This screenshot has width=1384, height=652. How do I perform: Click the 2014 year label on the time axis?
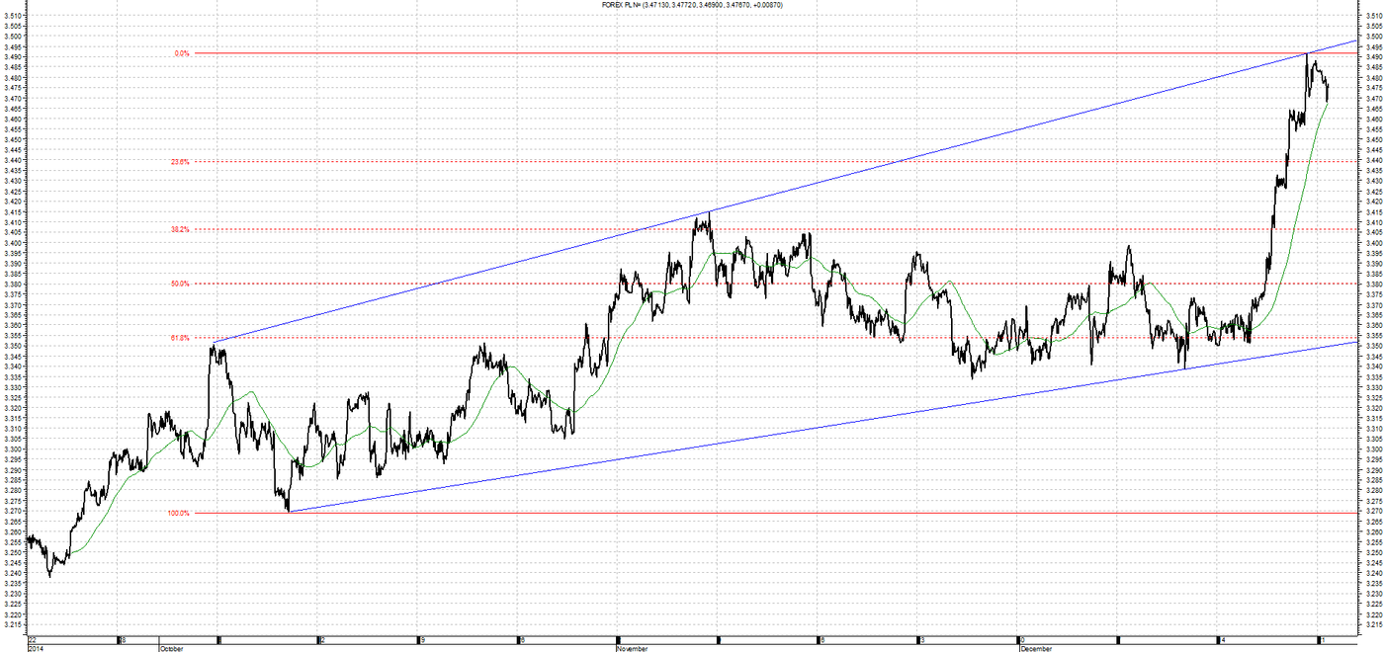coord(35,648)
